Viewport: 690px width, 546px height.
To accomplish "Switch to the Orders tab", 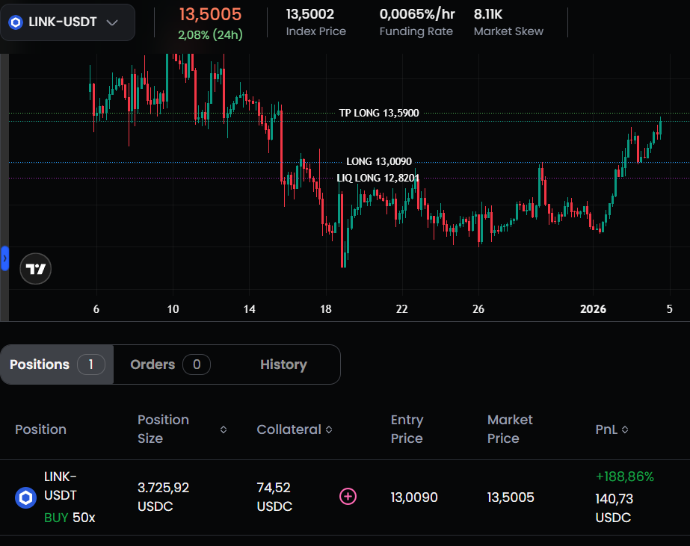I will click(x=170, y=364).
